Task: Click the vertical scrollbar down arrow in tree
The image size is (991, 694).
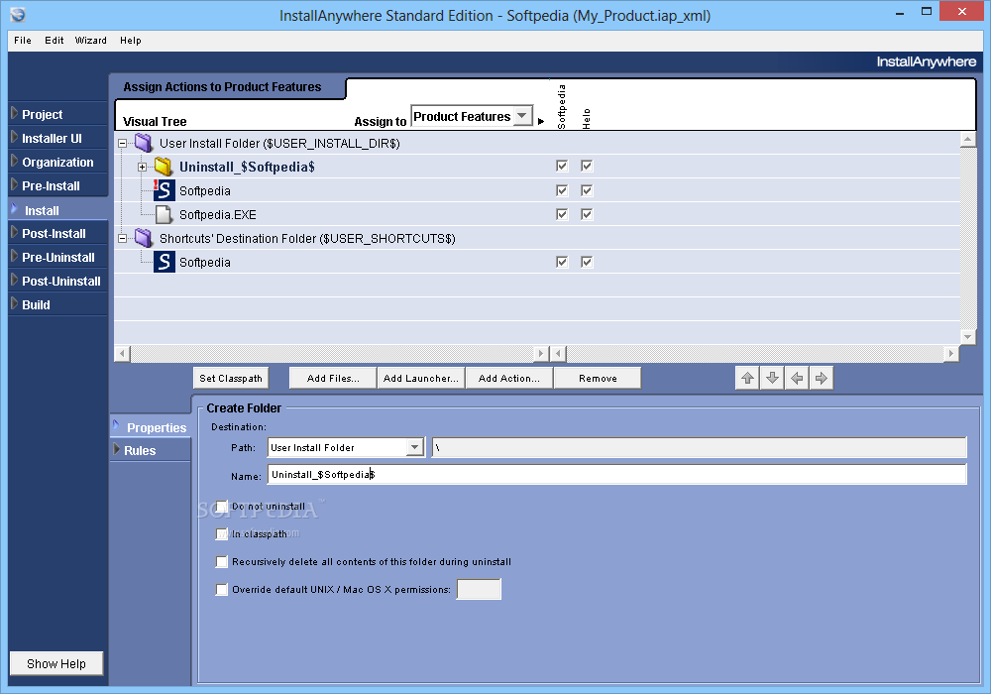Action: [967, 337]
